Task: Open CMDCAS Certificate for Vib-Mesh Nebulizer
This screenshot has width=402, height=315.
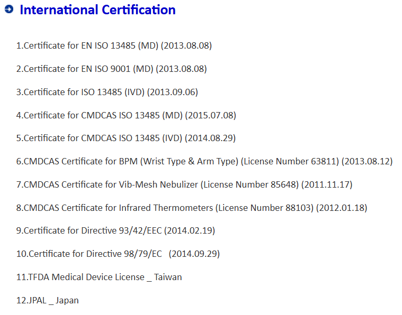Action: point(184,185)
